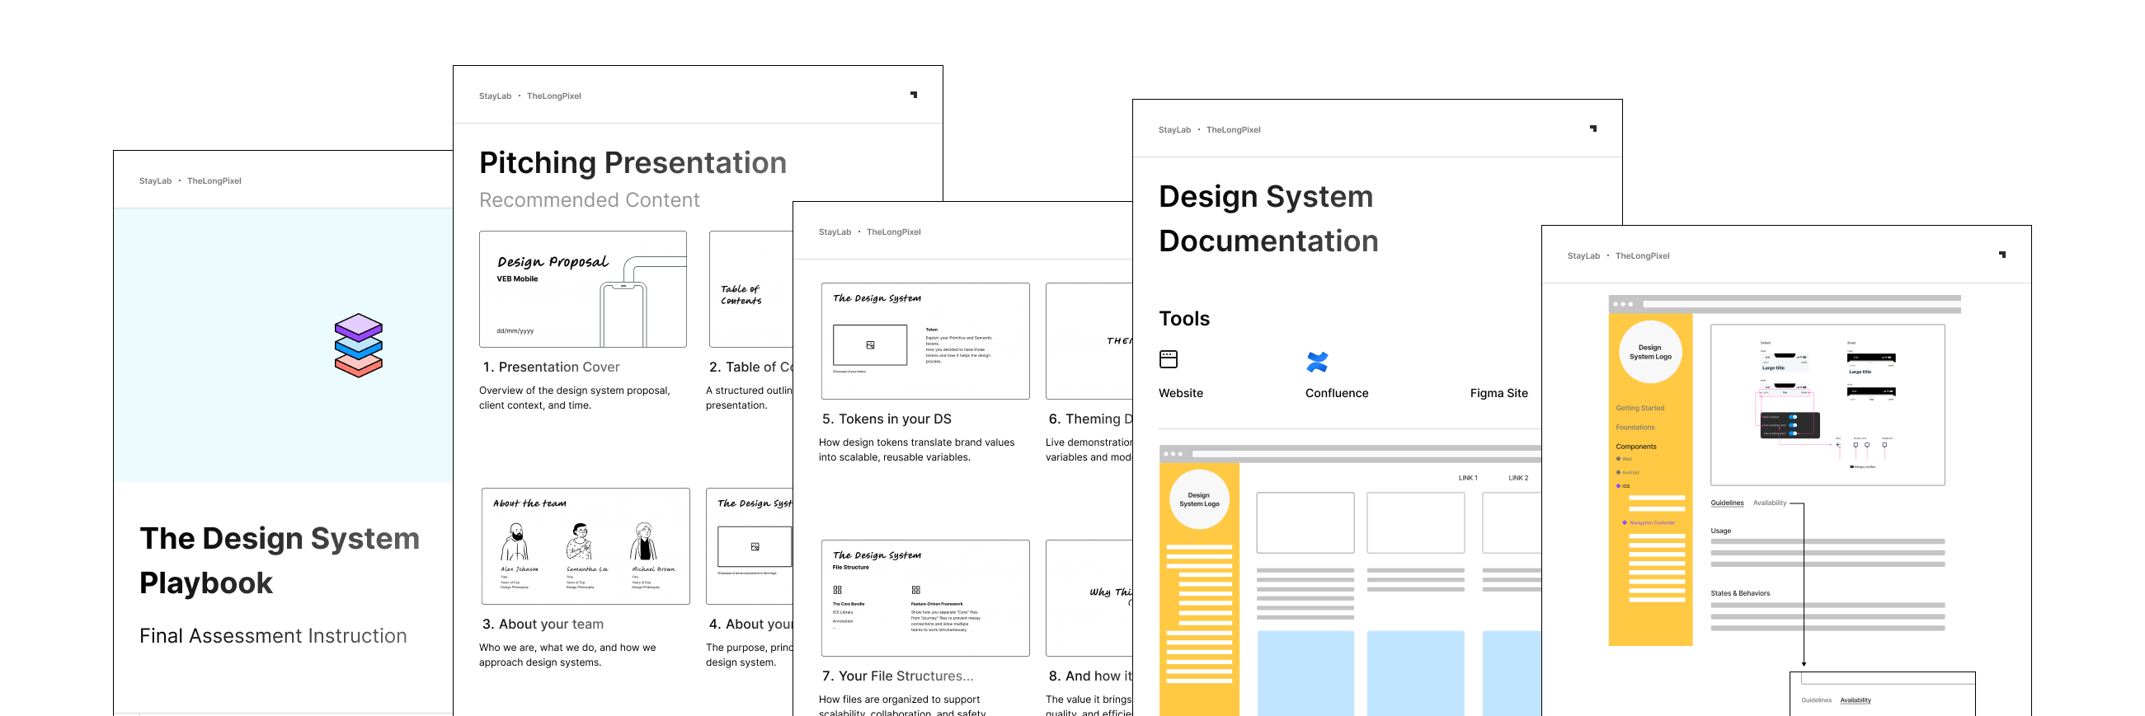Click the Recommended Content subtitle

(x=589, y=200)
